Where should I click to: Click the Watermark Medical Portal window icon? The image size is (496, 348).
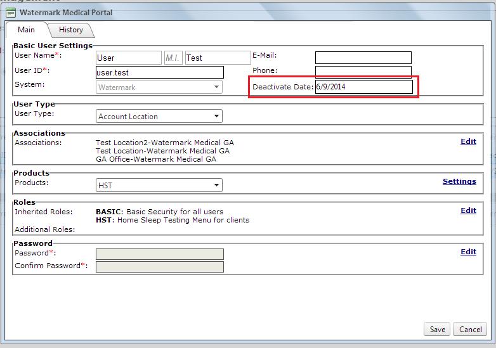click(x=10, y=13)
